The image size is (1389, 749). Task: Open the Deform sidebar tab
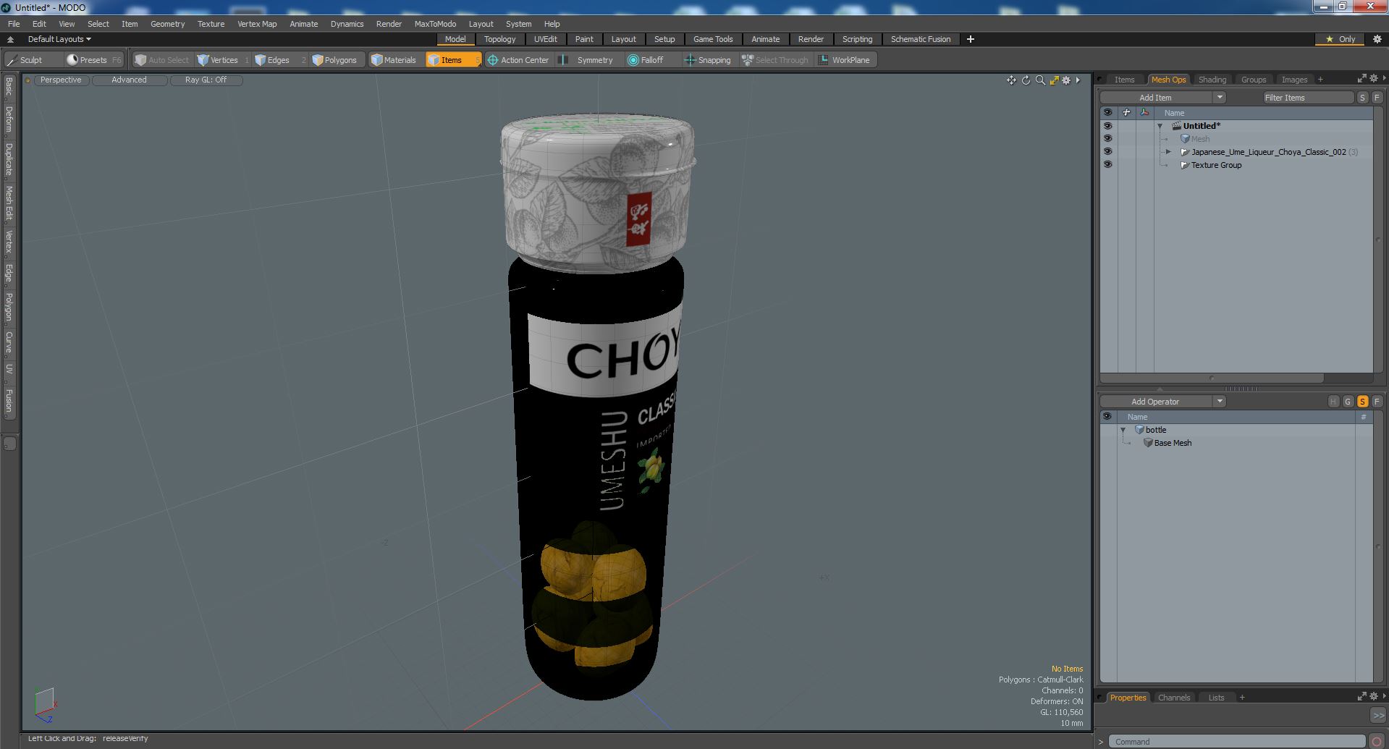[x=9, y=119]
